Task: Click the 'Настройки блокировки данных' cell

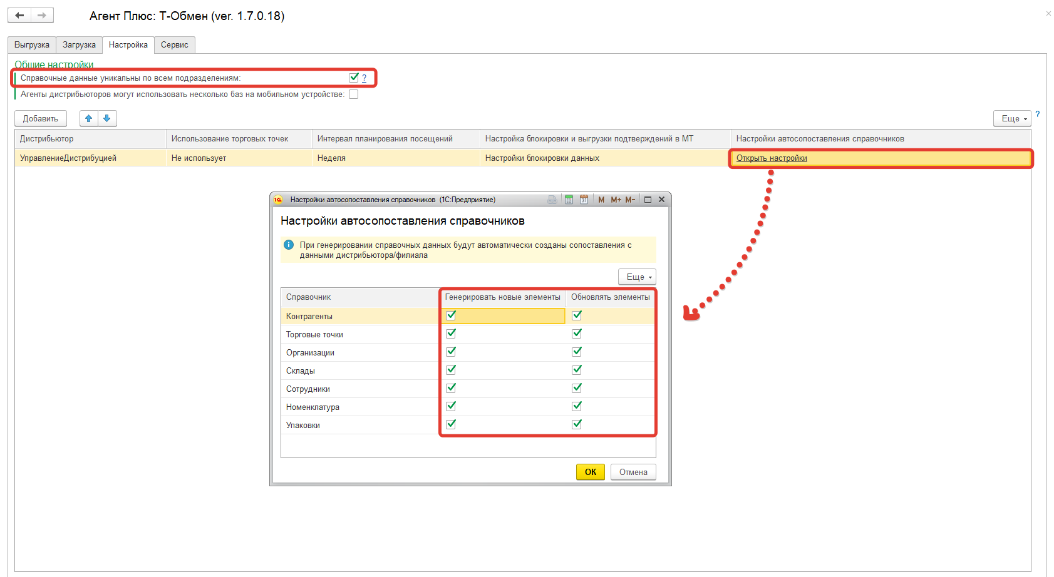Action: click(x=605, y=158)
